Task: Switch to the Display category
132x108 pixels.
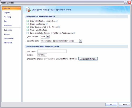Action: coord(7,13)
